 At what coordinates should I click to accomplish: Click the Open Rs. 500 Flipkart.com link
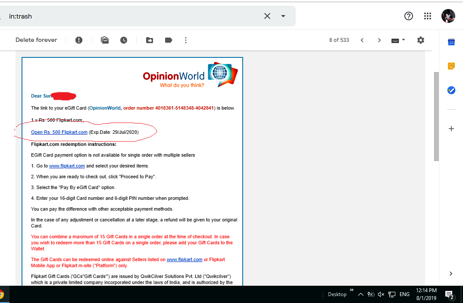tap(59, 132)
